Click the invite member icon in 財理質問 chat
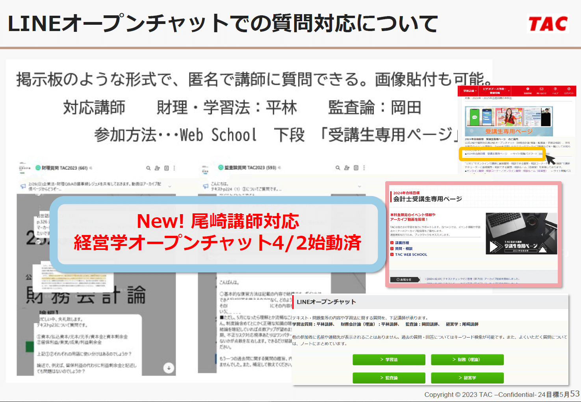 point(157,168)
